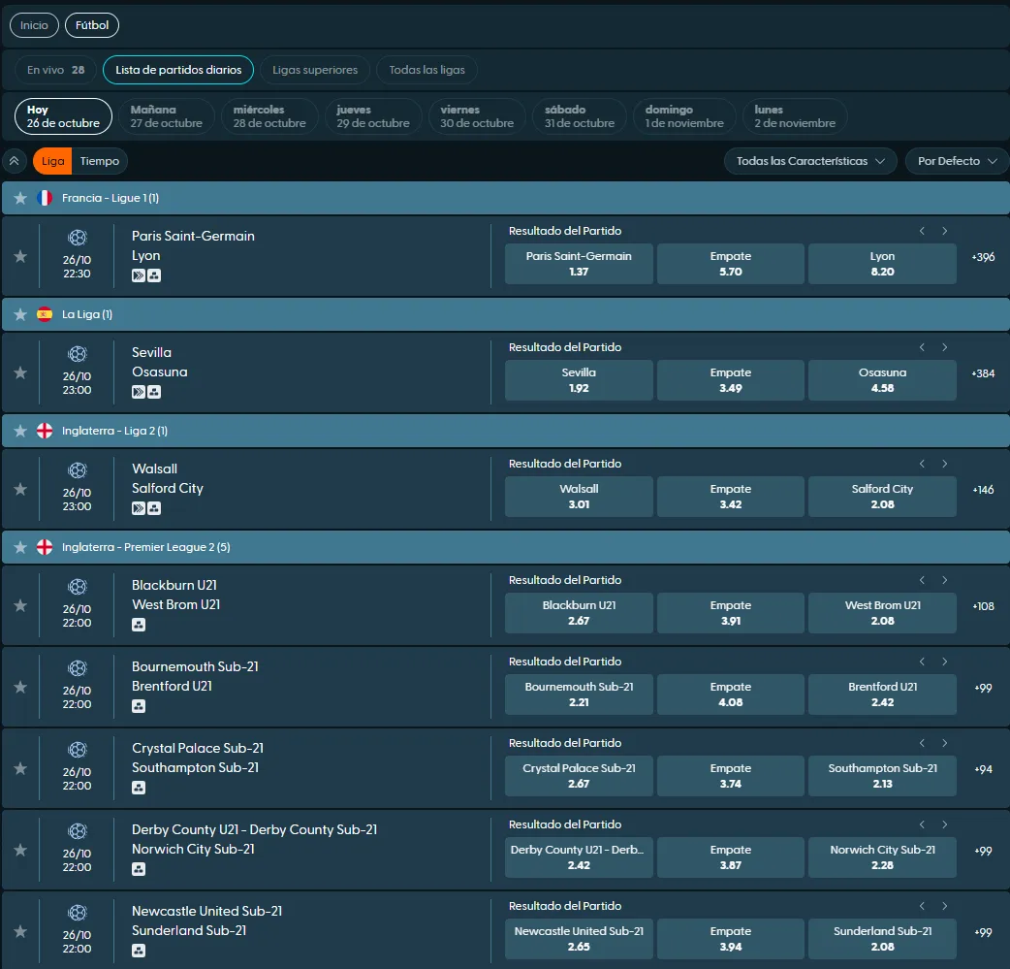
Task: Open the Newcastle United Sub-21 match details
Action: pyautogui.click(x=206, y=921)
